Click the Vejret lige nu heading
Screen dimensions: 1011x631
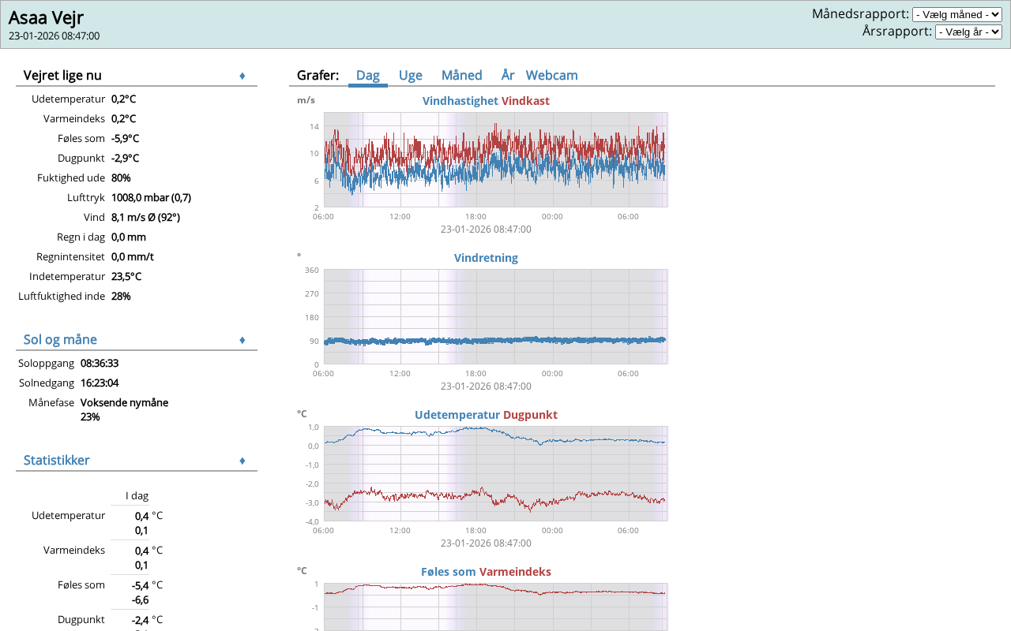62,75
